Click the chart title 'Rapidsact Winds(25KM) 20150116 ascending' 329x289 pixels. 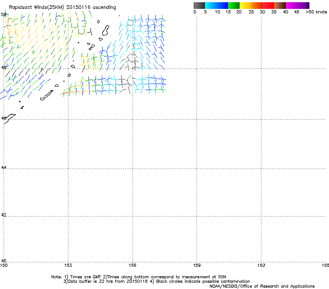62,8
